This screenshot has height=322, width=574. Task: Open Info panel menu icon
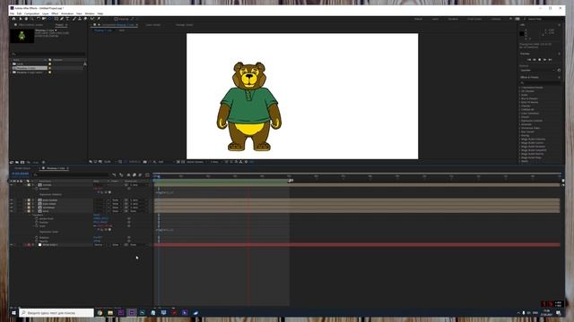(x=559, y=25)
